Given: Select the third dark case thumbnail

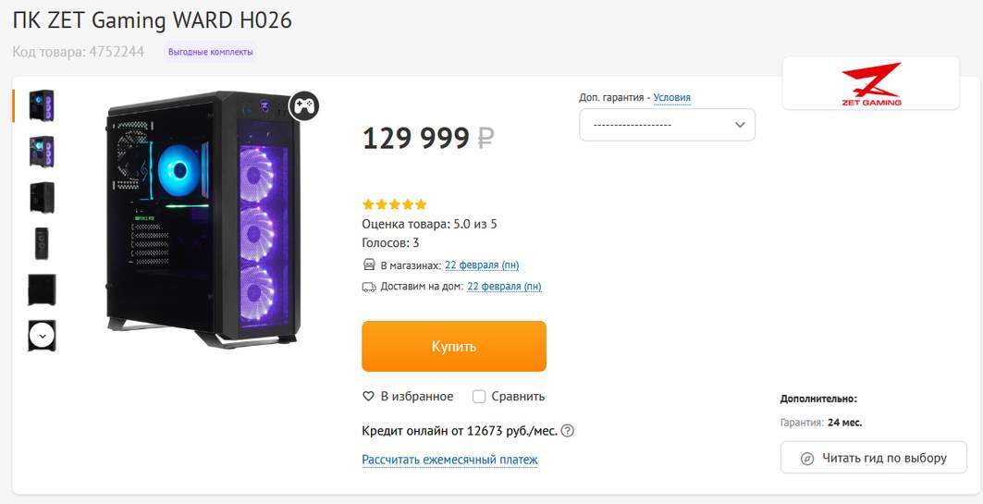Looking at the screenshot, I should click(42, 197).
